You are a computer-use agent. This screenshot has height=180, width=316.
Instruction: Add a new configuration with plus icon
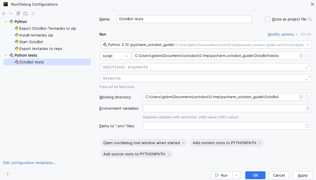(x=4, y=13)
